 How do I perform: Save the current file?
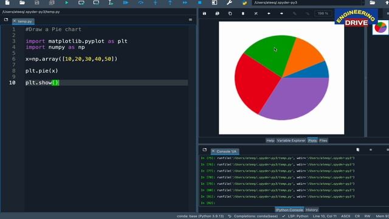click(36, 2)
